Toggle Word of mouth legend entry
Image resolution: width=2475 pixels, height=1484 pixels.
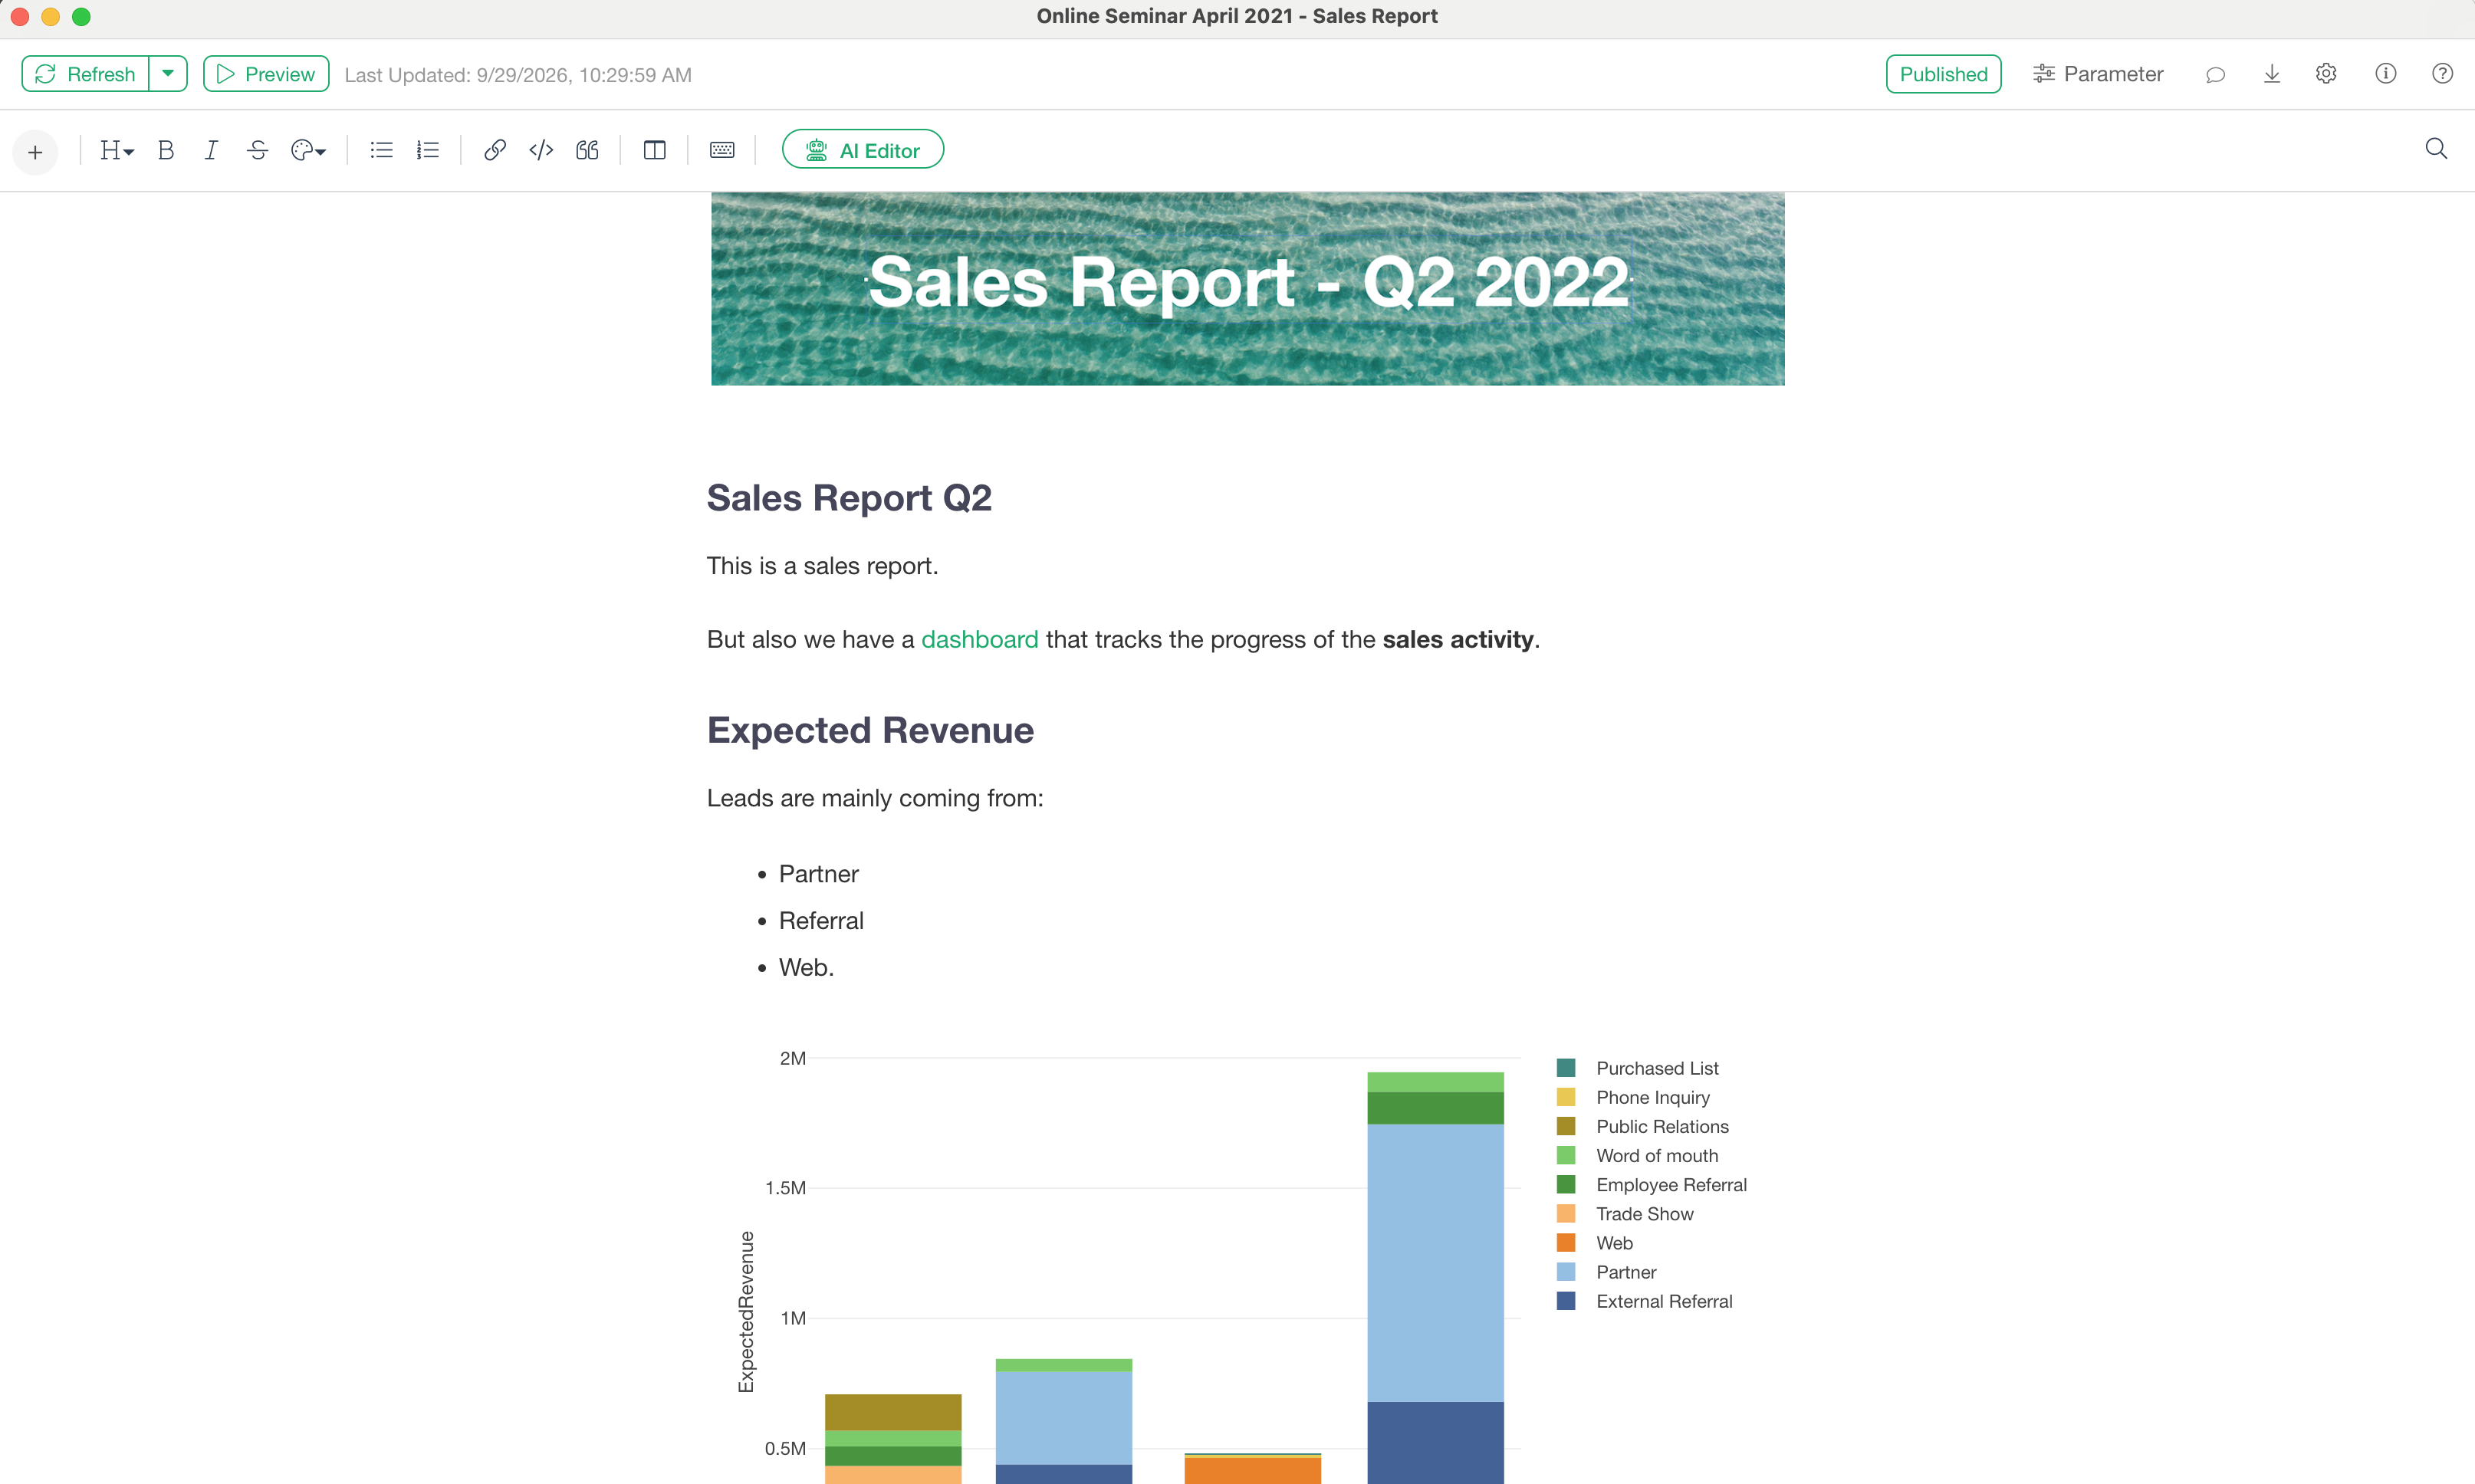point(1637,1155)
